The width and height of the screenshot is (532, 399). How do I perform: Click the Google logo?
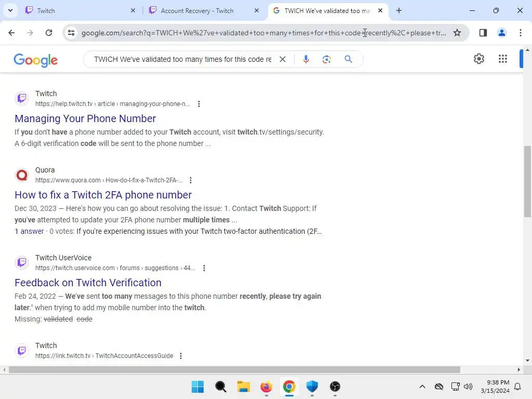[x=36, y=60]
